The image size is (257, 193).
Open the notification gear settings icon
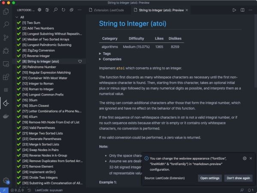pyautogui.click(x=245, y=158)
